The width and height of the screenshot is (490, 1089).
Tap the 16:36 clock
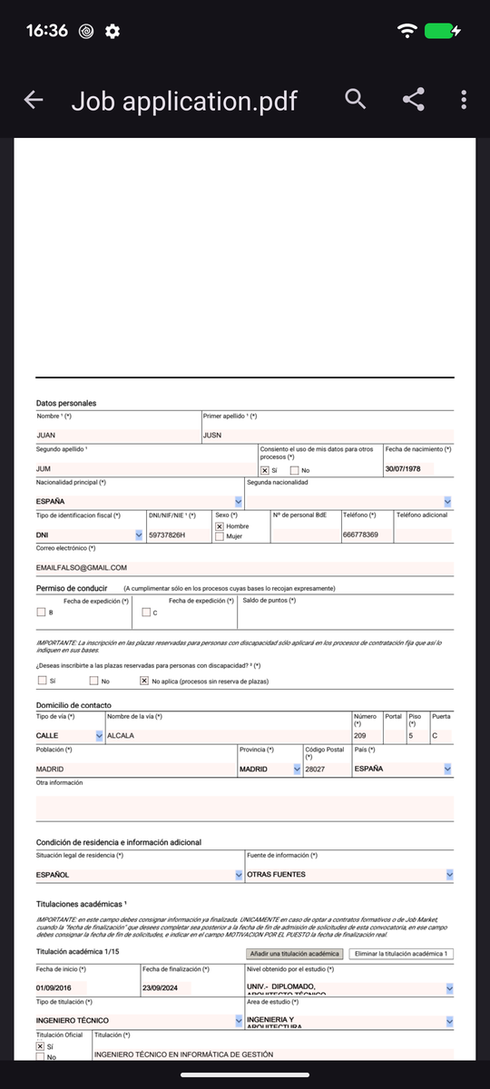(x=47, y=31)
